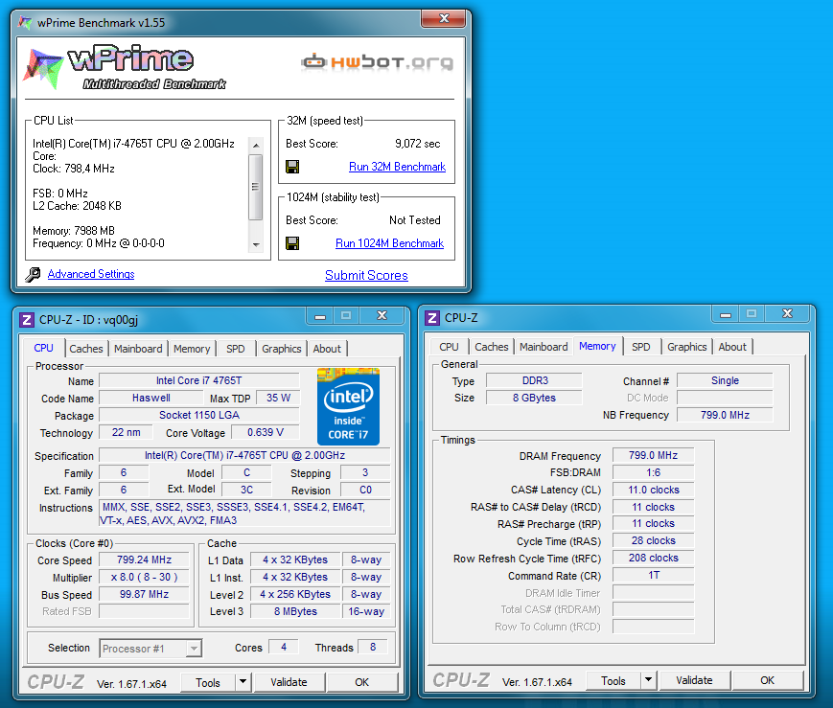Click the CPU List scroll up arrow

pyautogui.click(x=256, y=145)
